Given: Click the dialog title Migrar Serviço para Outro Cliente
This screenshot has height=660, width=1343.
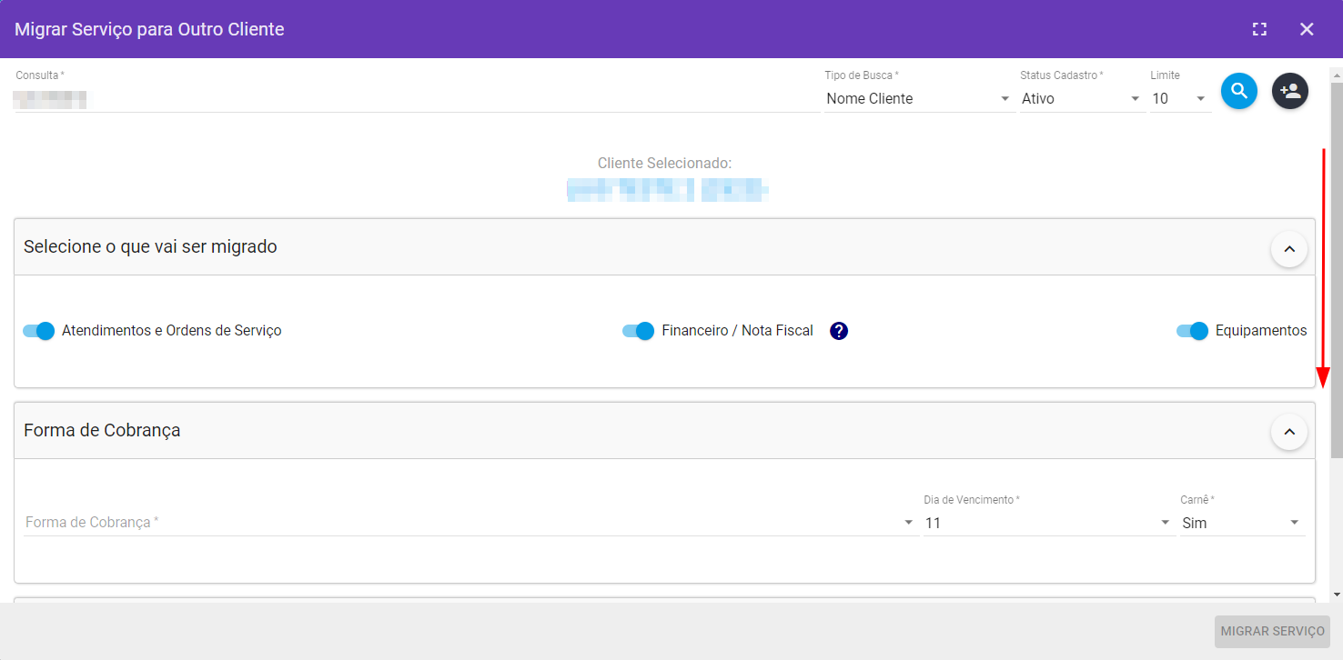Looking at the screenshot, I should click(149, 29).
